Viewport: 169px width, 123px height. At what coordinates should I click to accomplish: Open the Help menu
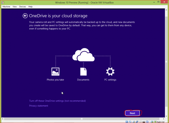tap(31, 7)
